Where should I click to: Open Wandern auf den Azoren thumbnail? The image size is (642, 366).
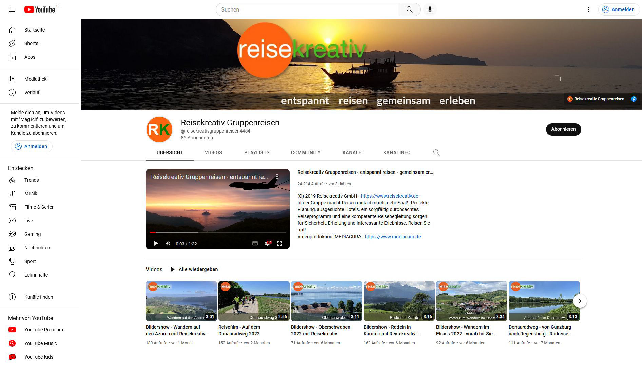coord(181,301)
